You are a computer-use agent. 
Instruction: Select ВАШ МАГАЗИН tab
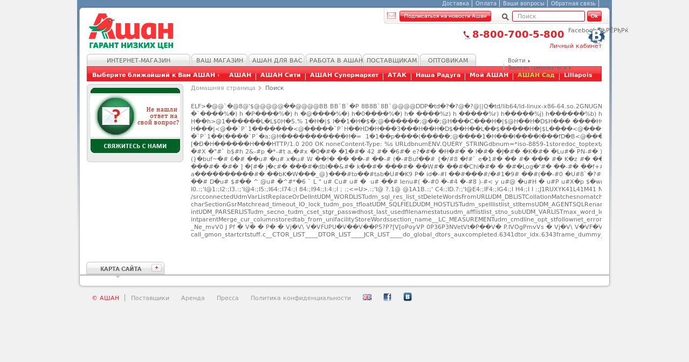point(219,60)
